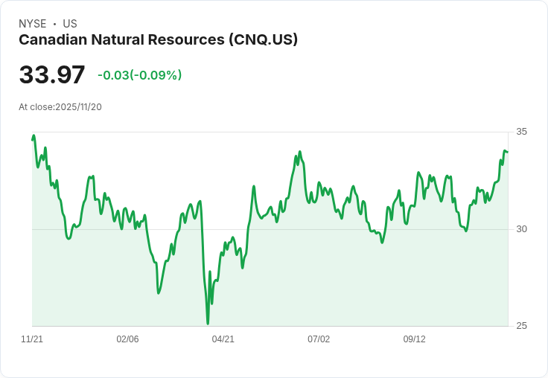Click the NYSE exchange label
548x378 pixels.
click(x=32, y=24)
